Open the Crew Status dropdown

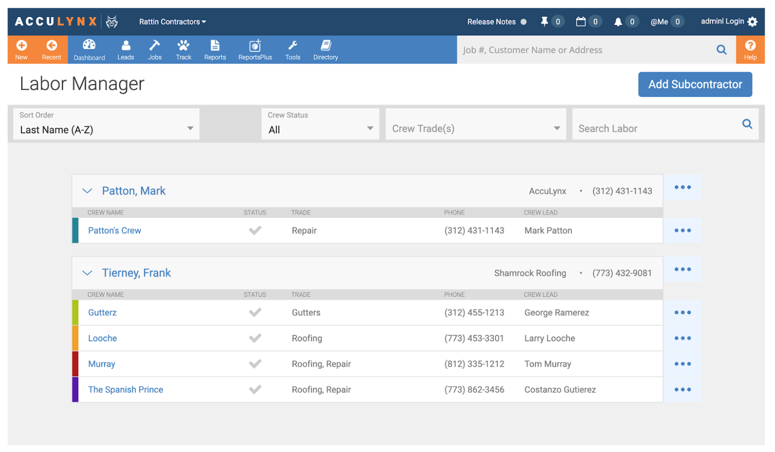point(320,124)
